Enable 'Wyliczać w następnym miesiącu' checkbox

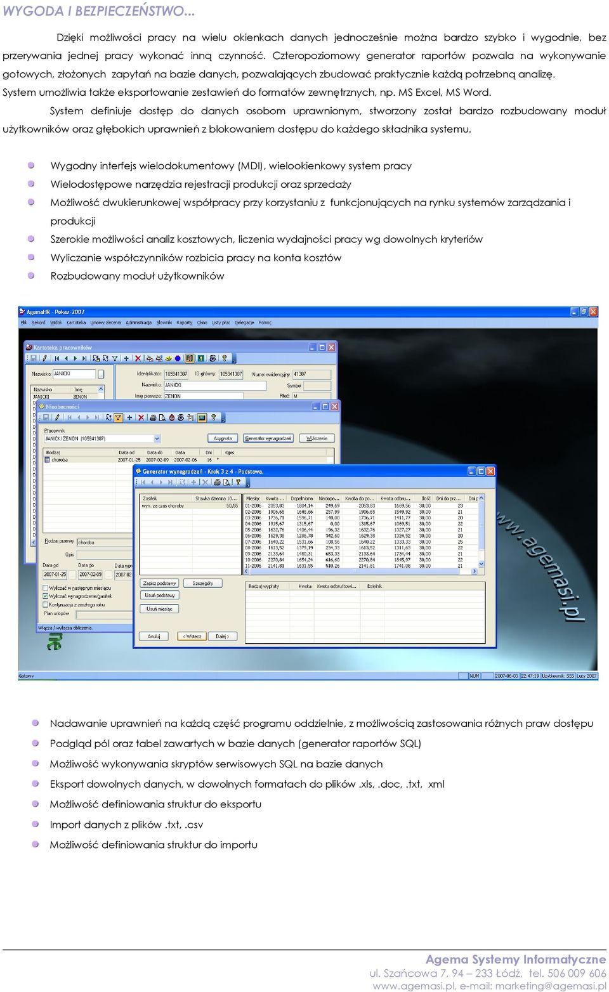coord(46,588)
